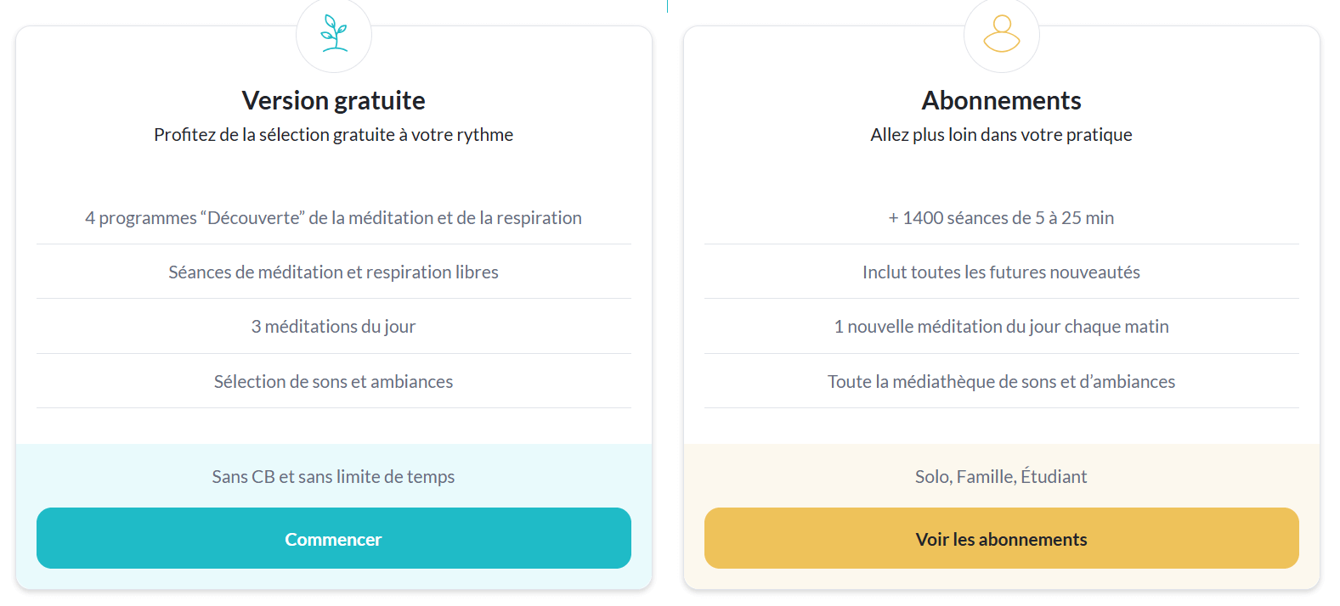Select 'Toute la médiathèque de sons et d'ambiances'

(x=1001, y=381)
